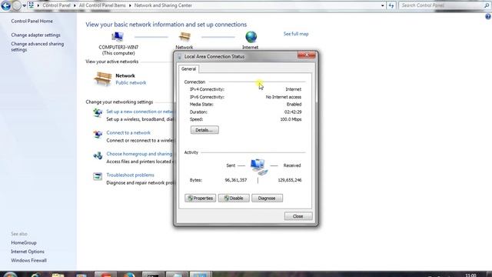Click the Properties button

coord(200,199)
